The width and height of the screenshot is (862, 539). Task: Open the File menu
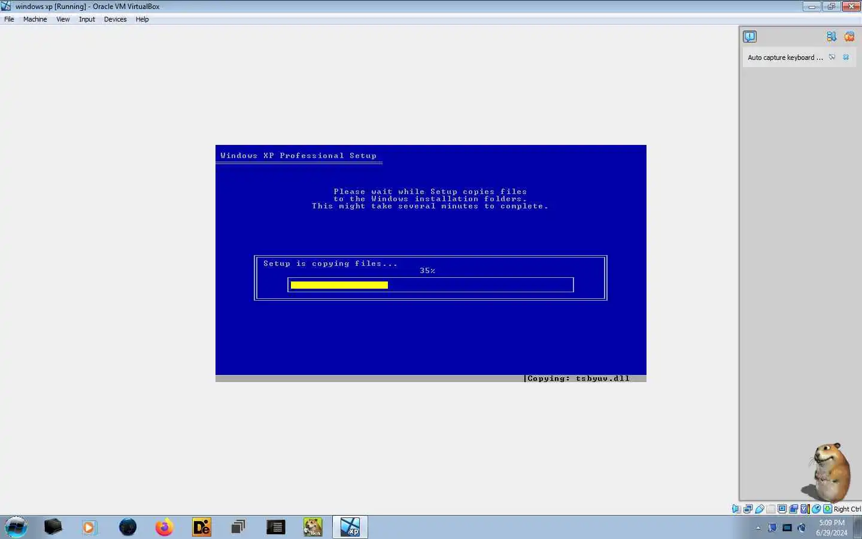pos(9,19)
